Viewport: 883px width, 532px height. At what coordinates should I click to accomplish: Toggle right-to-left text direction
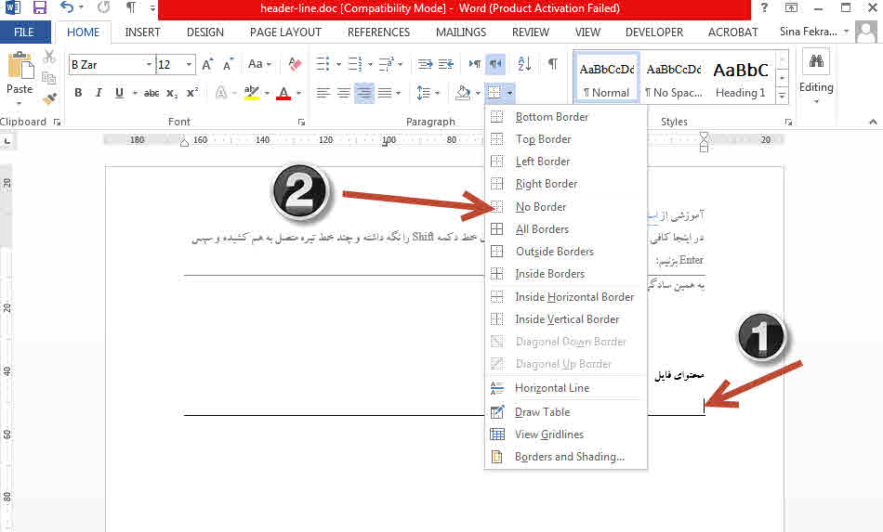pos(496,64)
